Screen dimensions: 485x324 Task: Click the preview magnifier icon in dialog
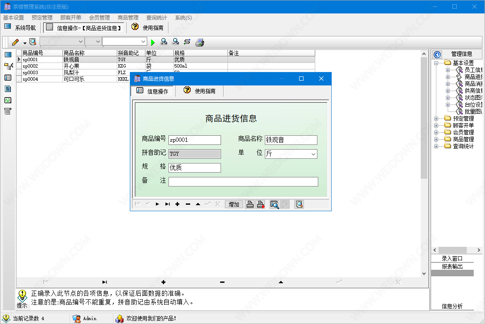[274, 204]
